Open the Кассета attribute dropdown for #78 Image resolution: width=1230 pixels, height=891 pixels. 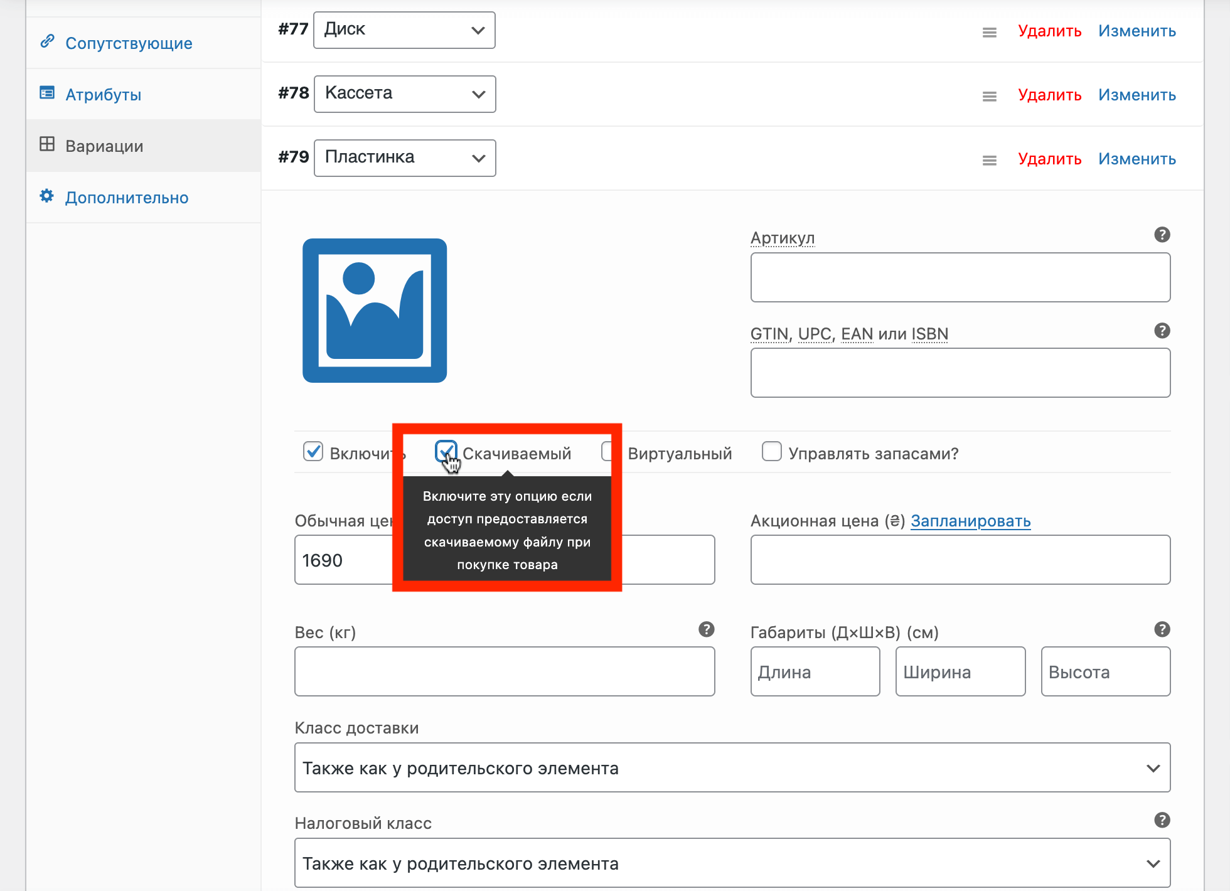click(x=405, y=94)
